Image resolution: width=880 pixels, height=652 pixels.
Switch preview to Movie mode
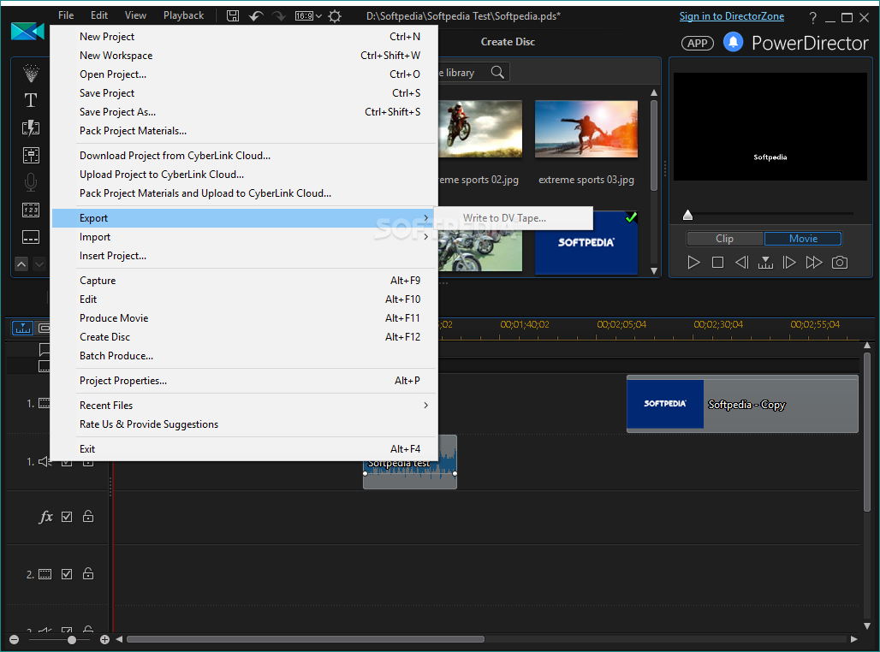pyautogui.click(x=803, y=239)
